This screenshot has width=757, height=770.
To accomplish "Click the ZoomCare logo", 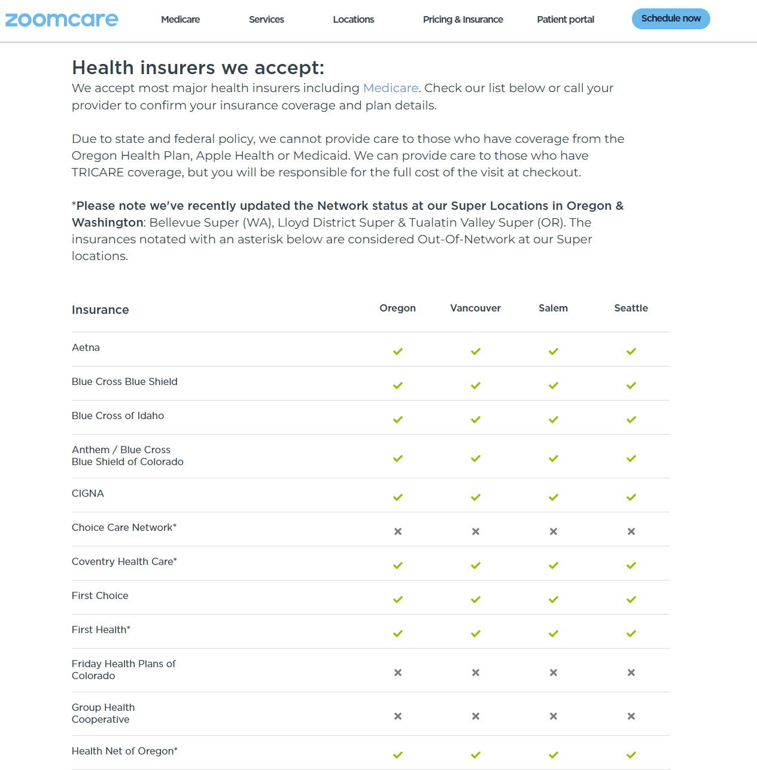I will (62, 20).
